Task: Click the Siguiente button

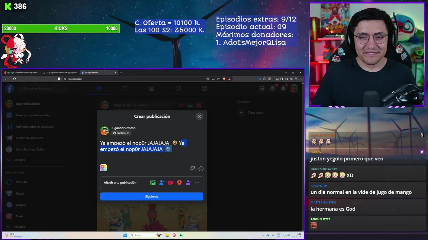Action: point(151,196)
